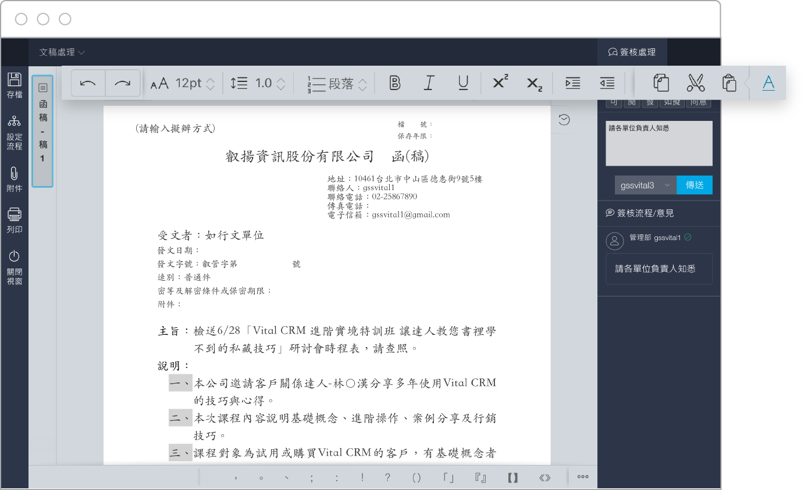Select the 請各單位負責人知悉 comment card
The width and height of the screenshot is (808, 490).
pos(659,269)
